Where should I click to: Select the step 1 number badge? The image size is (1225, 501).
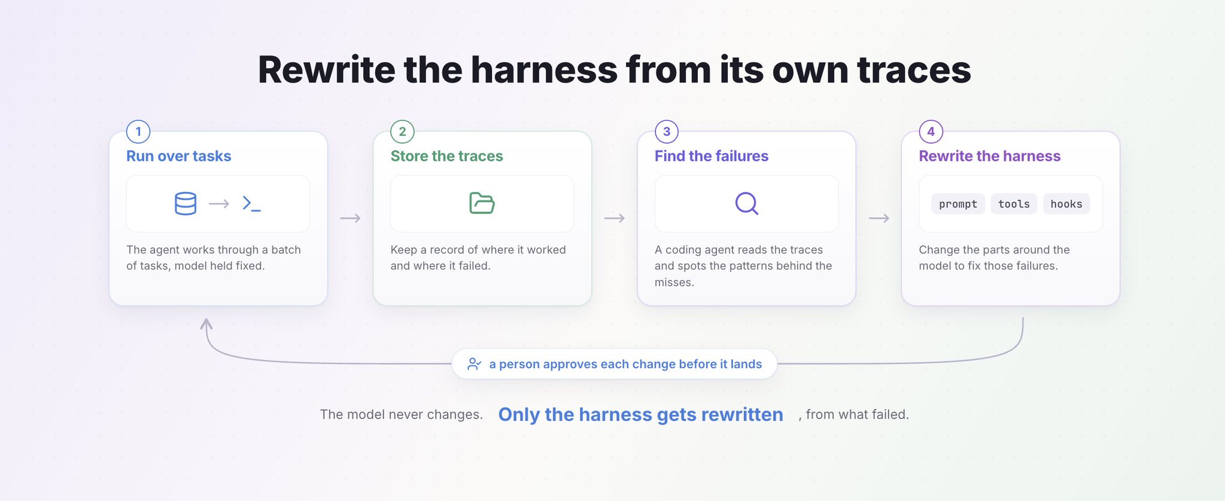[138, 132]
